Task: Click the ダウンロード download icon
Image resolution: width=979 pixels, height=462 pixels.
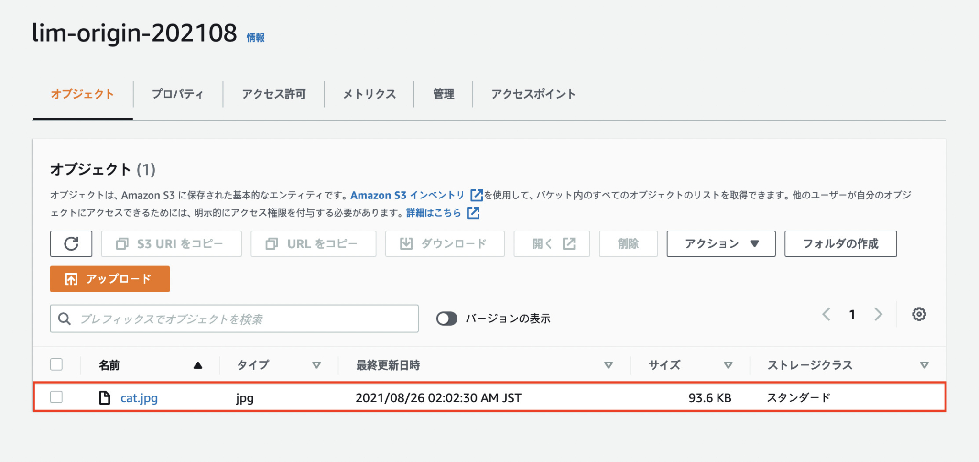Action: pyautogui.click(x=405, y=243)
